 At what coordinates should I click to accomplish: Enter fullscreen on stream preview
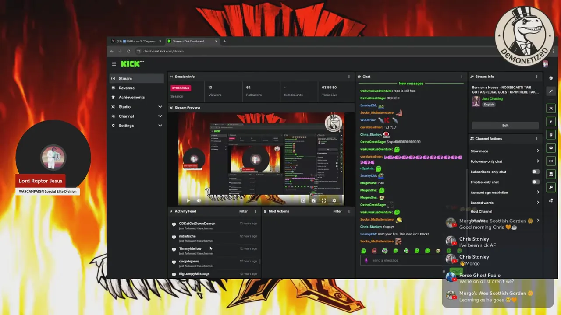(323, 200)
